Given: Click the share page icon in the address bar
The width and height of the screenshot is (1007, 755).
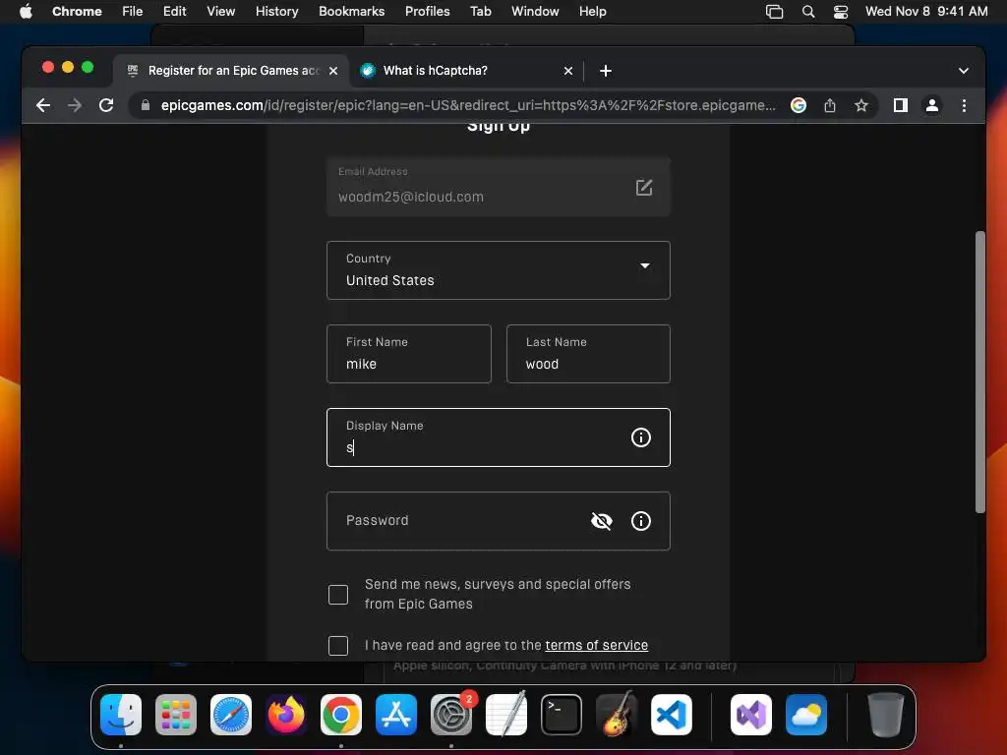Looking at the screenshot, I should [x=830, y=105].
